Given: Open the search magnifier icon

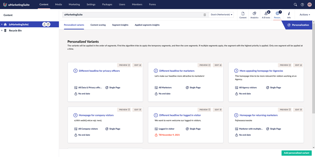Looking at the screenshot, I should click(x=295, y=4).
